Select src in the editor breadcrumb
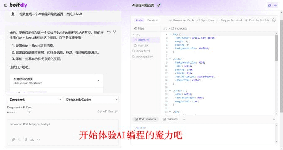 [165, 28]
